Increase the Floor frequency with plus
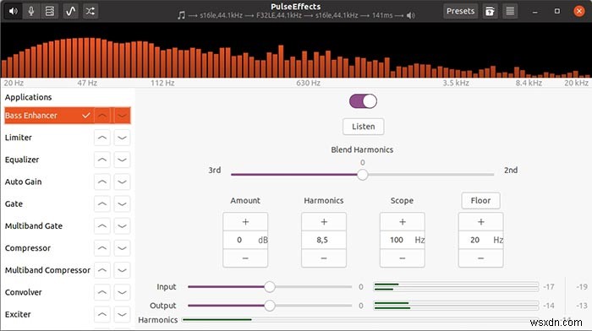Screen dimensions: 592x331 point(481,222)
